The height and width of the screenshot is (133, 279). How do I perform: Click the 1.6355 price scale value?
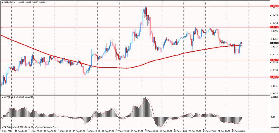274,39
